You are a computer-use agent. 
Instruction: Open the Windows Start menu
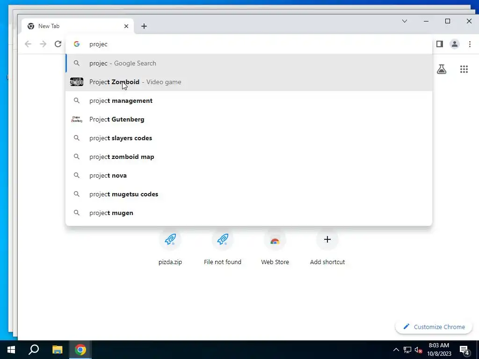click(11, 350)
